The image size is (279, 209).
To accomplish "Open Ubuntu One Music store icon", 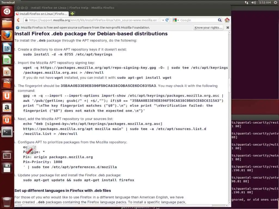I will (x=7, y=120).
